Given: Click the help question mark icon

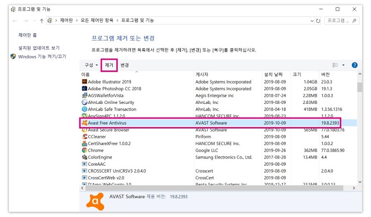Looking at the screenshot, I should 355,65.
